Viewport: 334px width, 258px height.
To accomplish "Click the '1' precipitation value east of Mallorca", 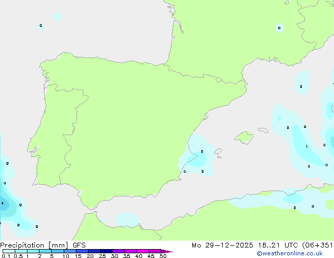I will tap(307, 147).
